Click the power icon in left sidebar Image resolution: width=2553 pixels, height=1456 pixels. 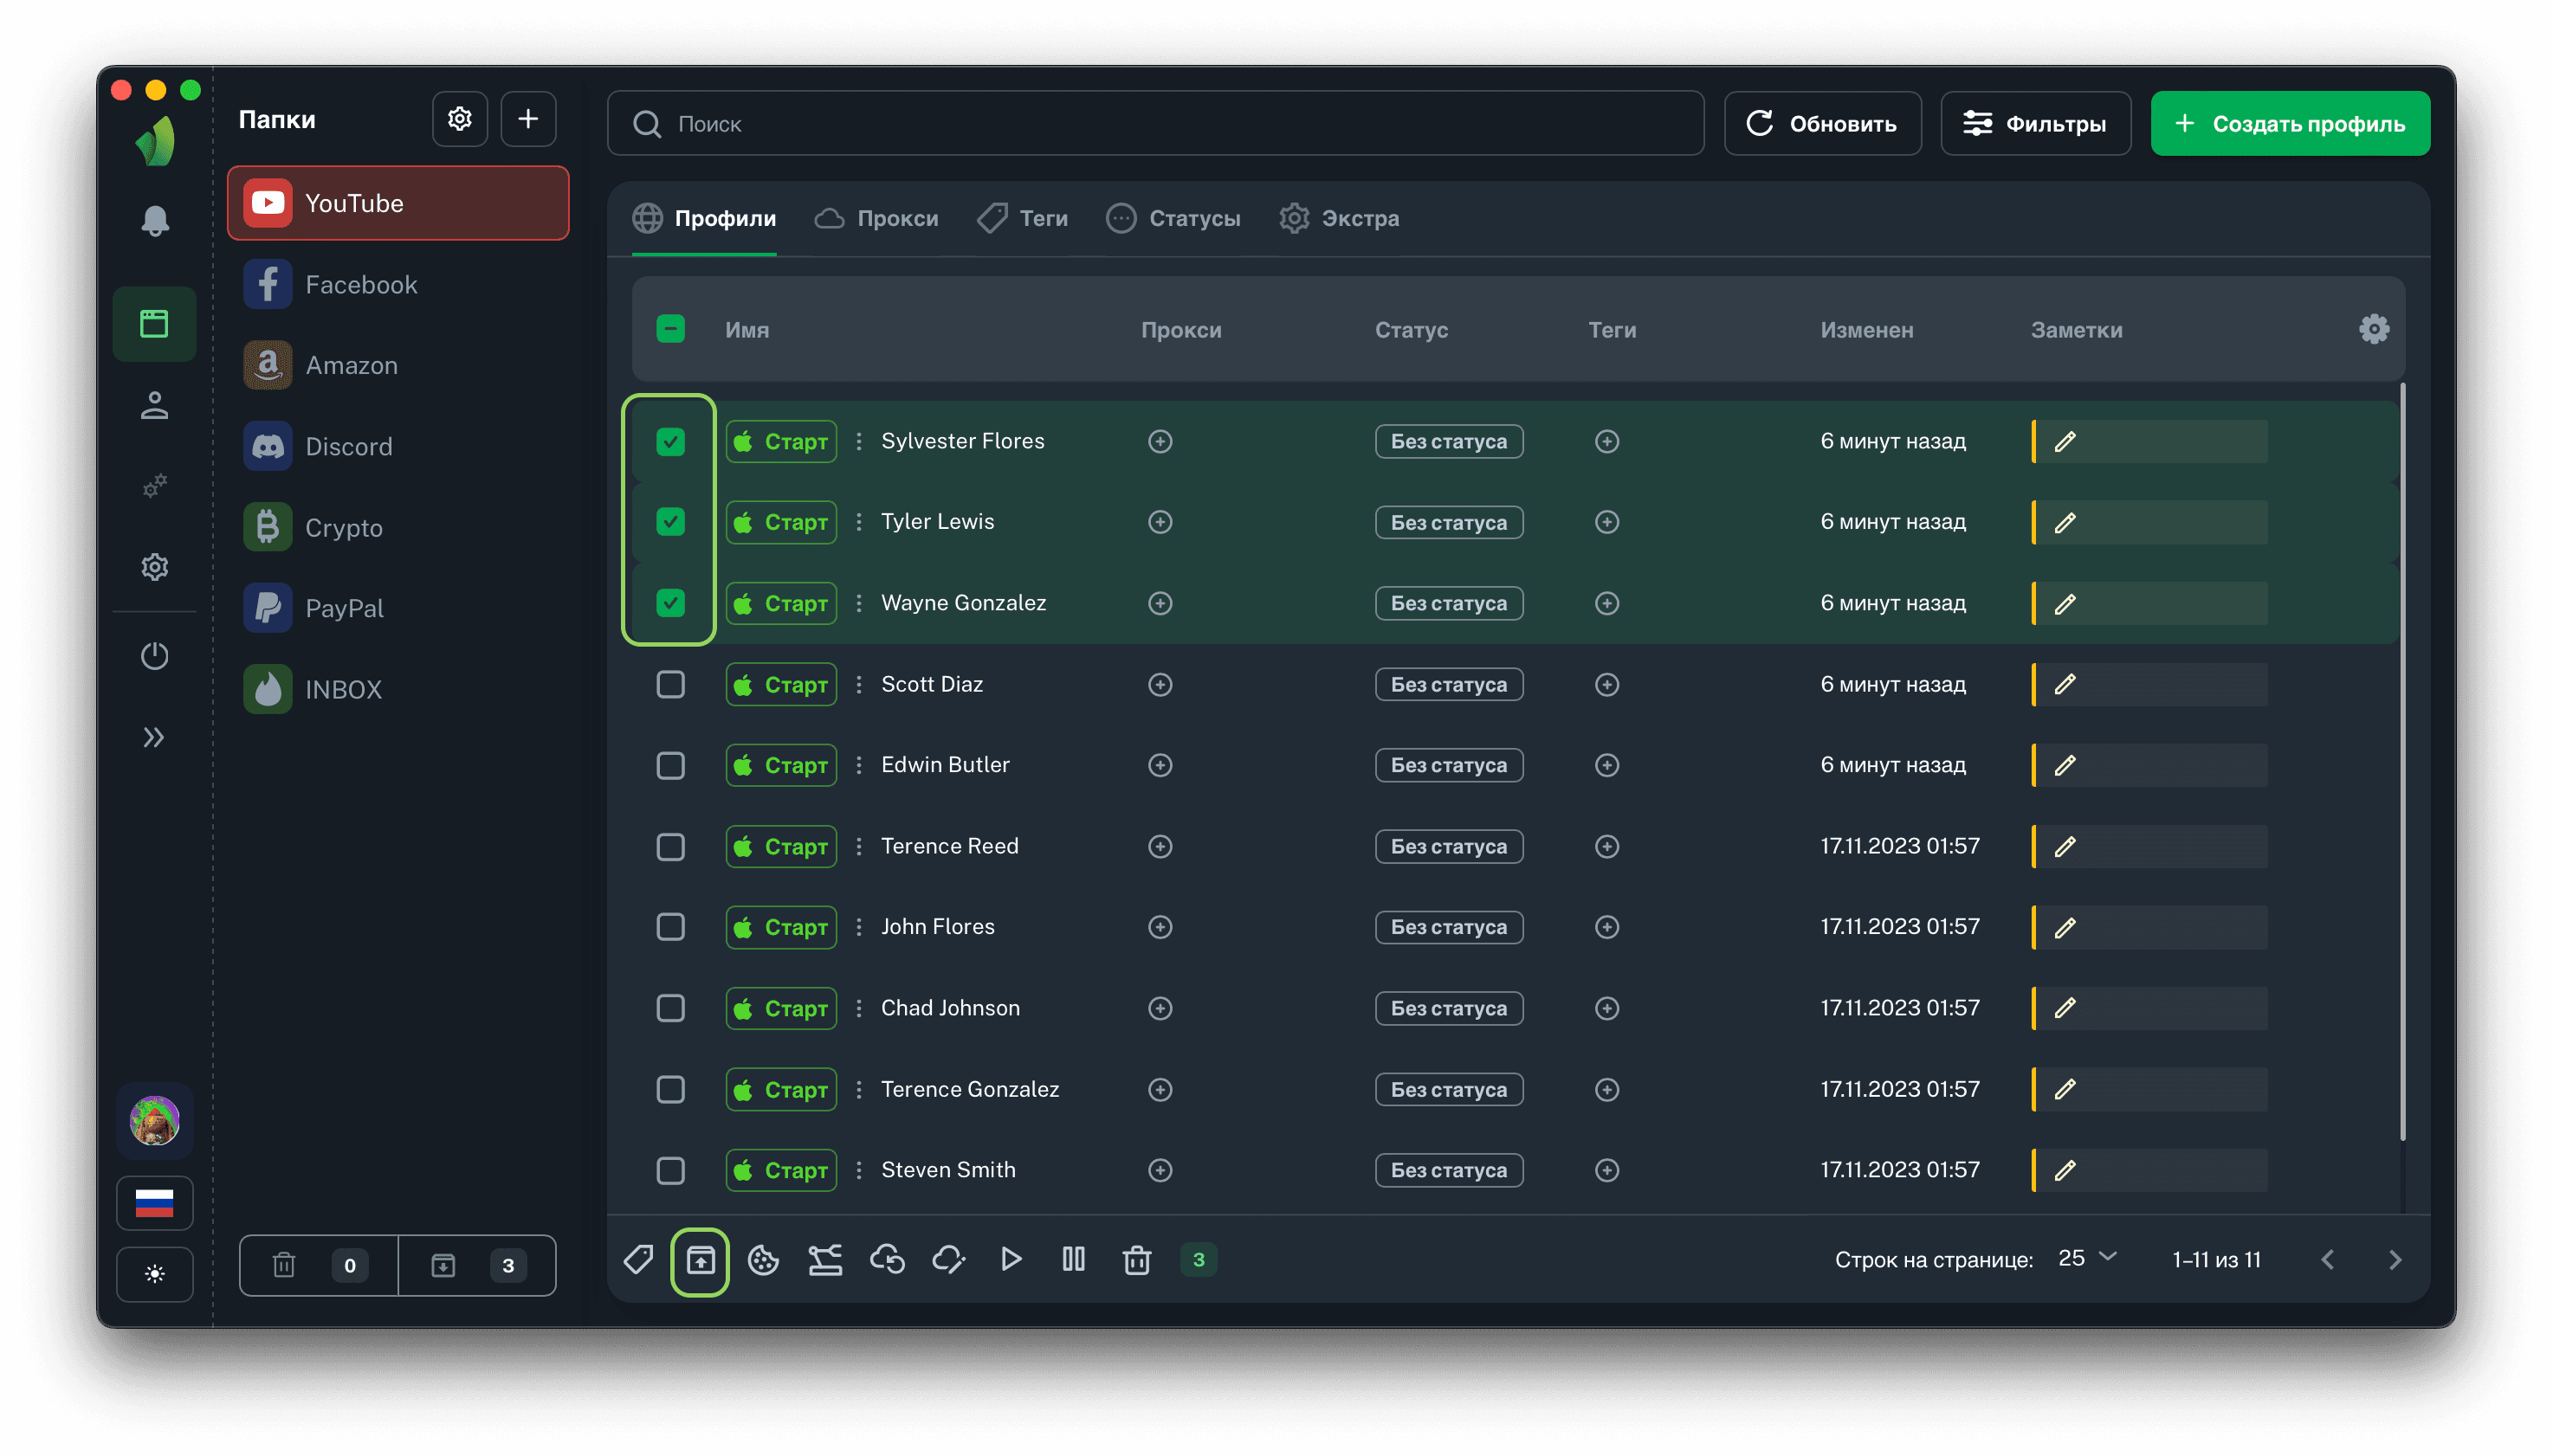tap(154, 656)
